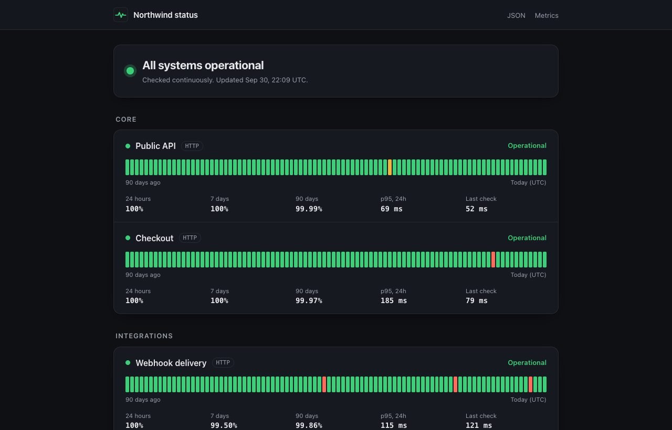The width and height of the screenshot is (672, 430).
Task: Click Webhook delivery last check 121 ms
Action: (x=479, y=425)
